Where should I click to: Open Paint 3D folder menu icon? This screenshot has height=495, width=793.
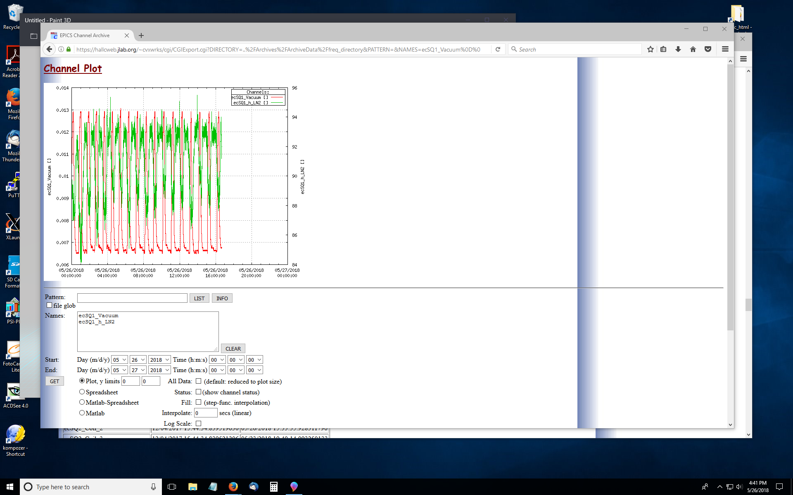(x=34, y=36)
